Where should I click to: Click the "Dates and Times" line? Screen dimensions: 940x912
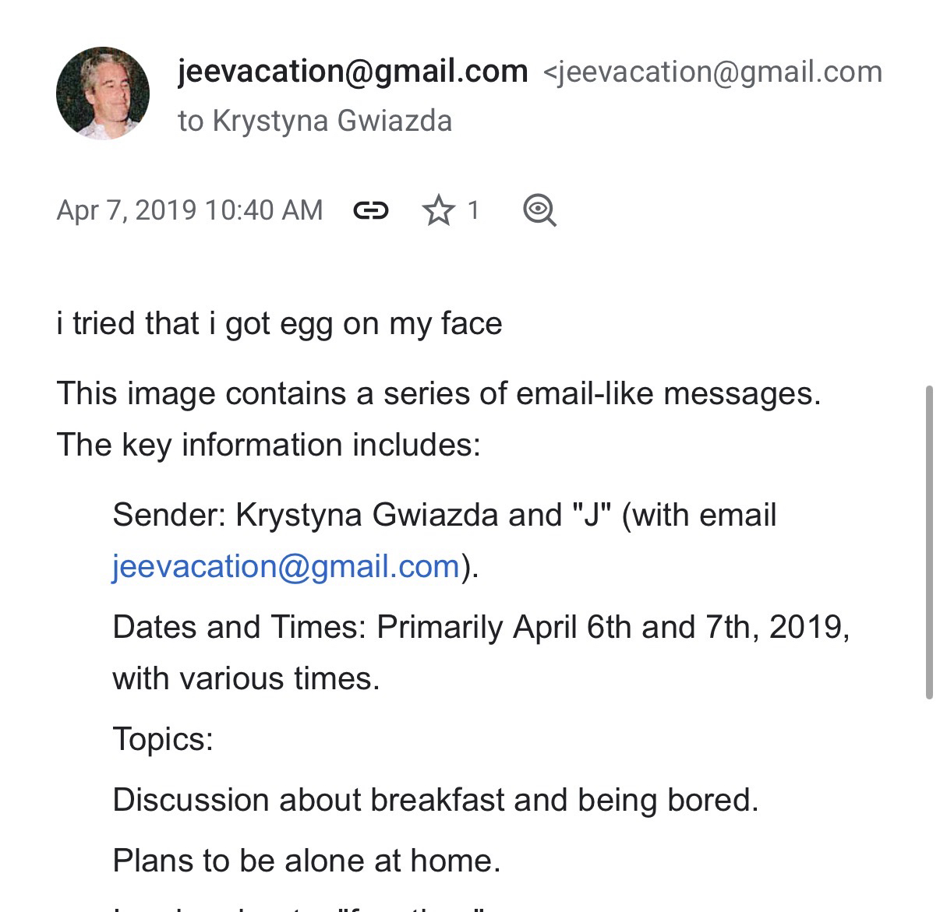point(480,627)
